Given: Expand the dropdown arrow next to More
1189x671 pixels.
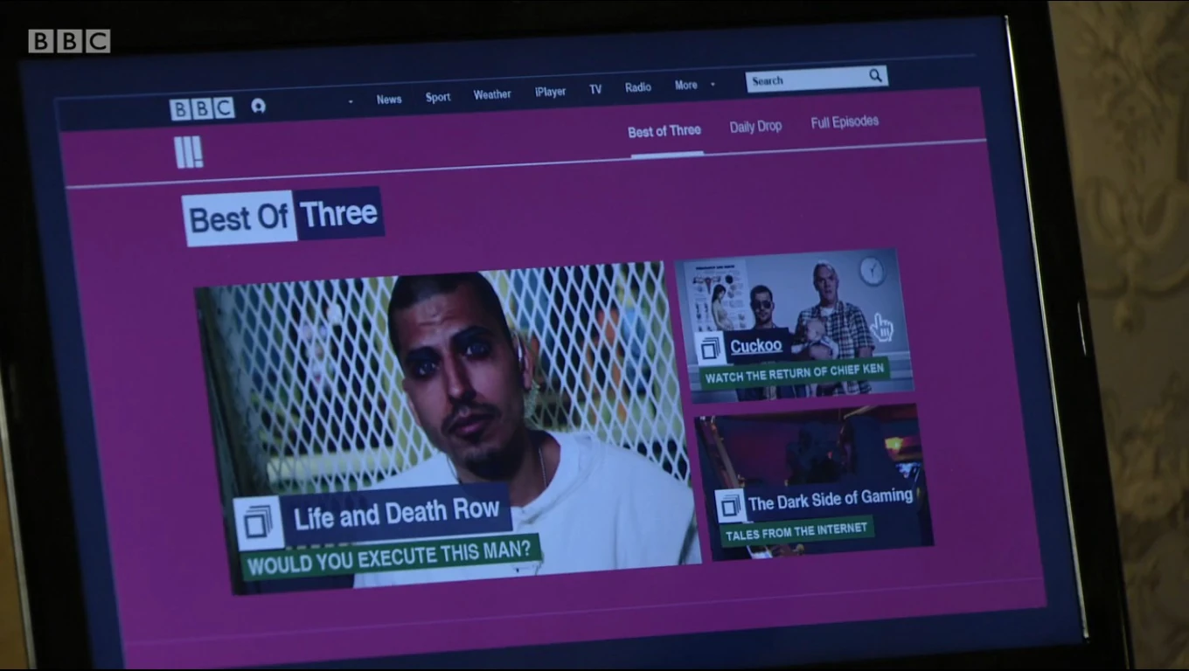Looking at the screenshot, I should coord(713,85).
